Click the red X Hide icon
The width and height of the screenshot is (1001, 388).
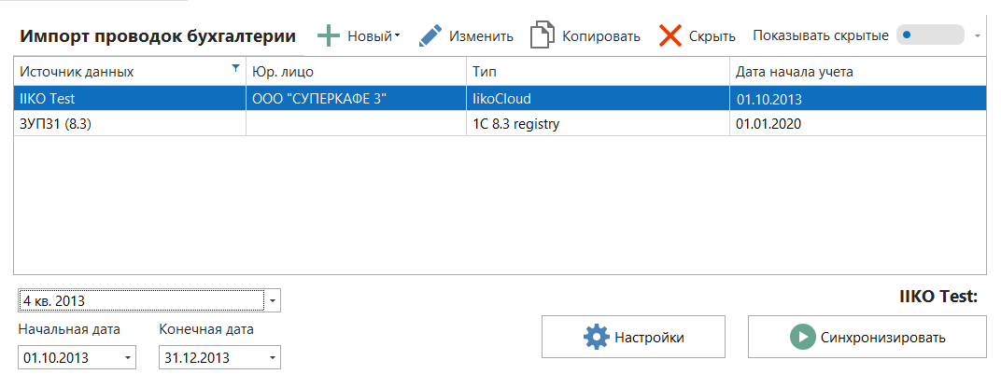point(670,36)
